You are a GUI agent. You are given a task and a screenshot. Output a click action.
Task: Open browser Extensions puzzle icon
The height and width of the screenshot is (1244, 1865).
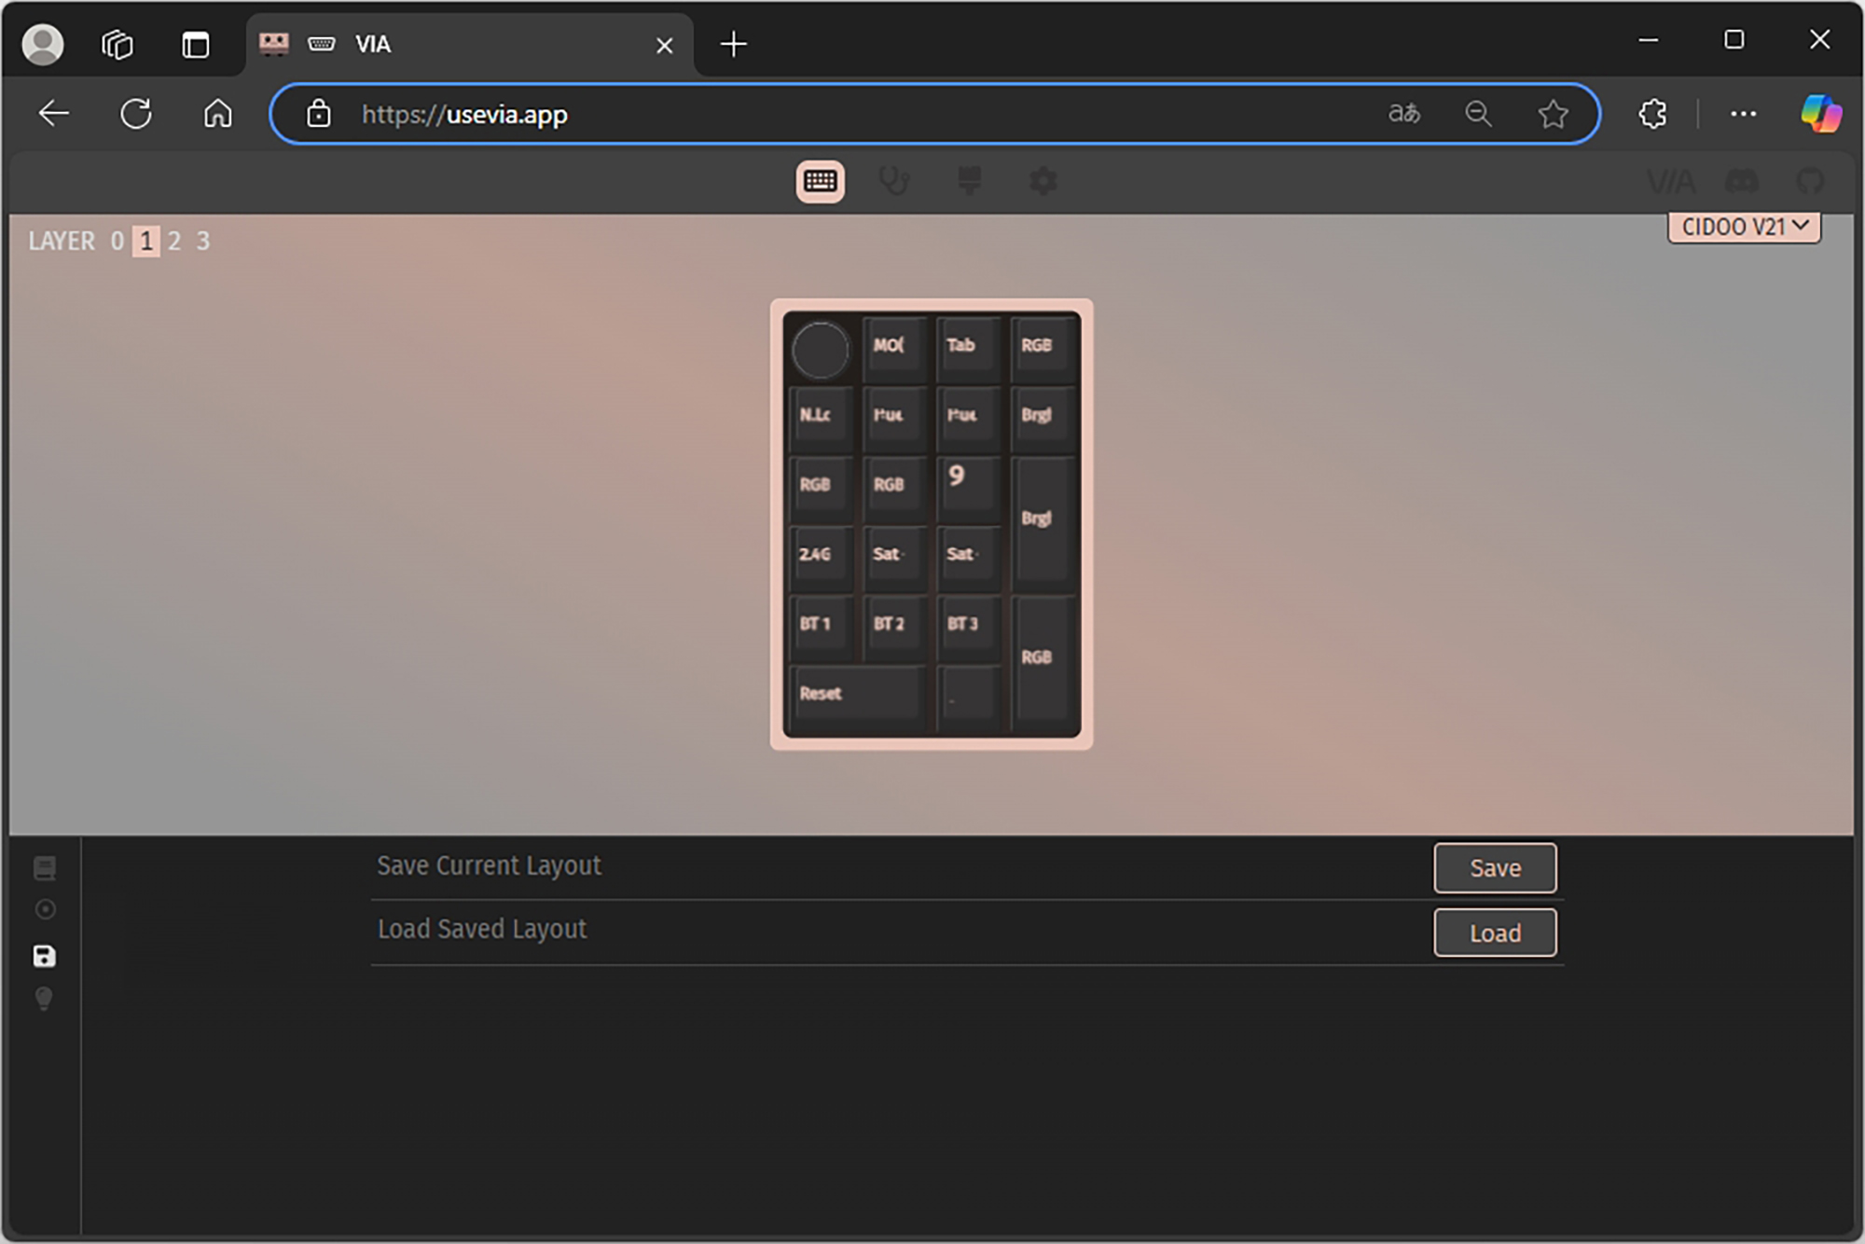pos(1652,115)
